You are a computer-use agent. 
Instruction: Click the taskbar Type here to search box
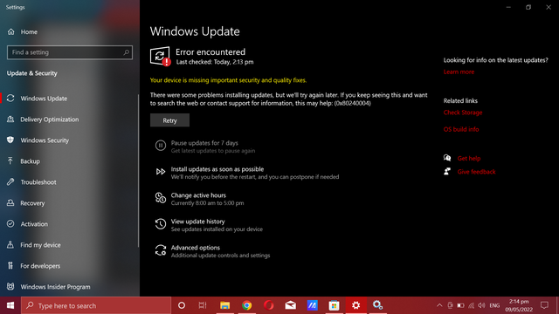click(x=96, y=305)
